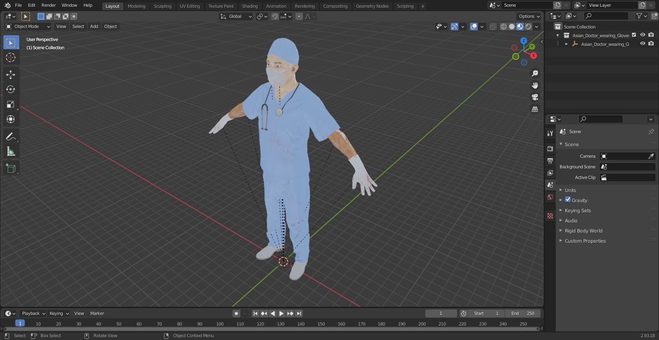Image resolution: width=659 pixels, height=340 pixels.
Task: Exclude Asian_Doctor collection from view layer checkbox
Action: click(x=634, y=35)
